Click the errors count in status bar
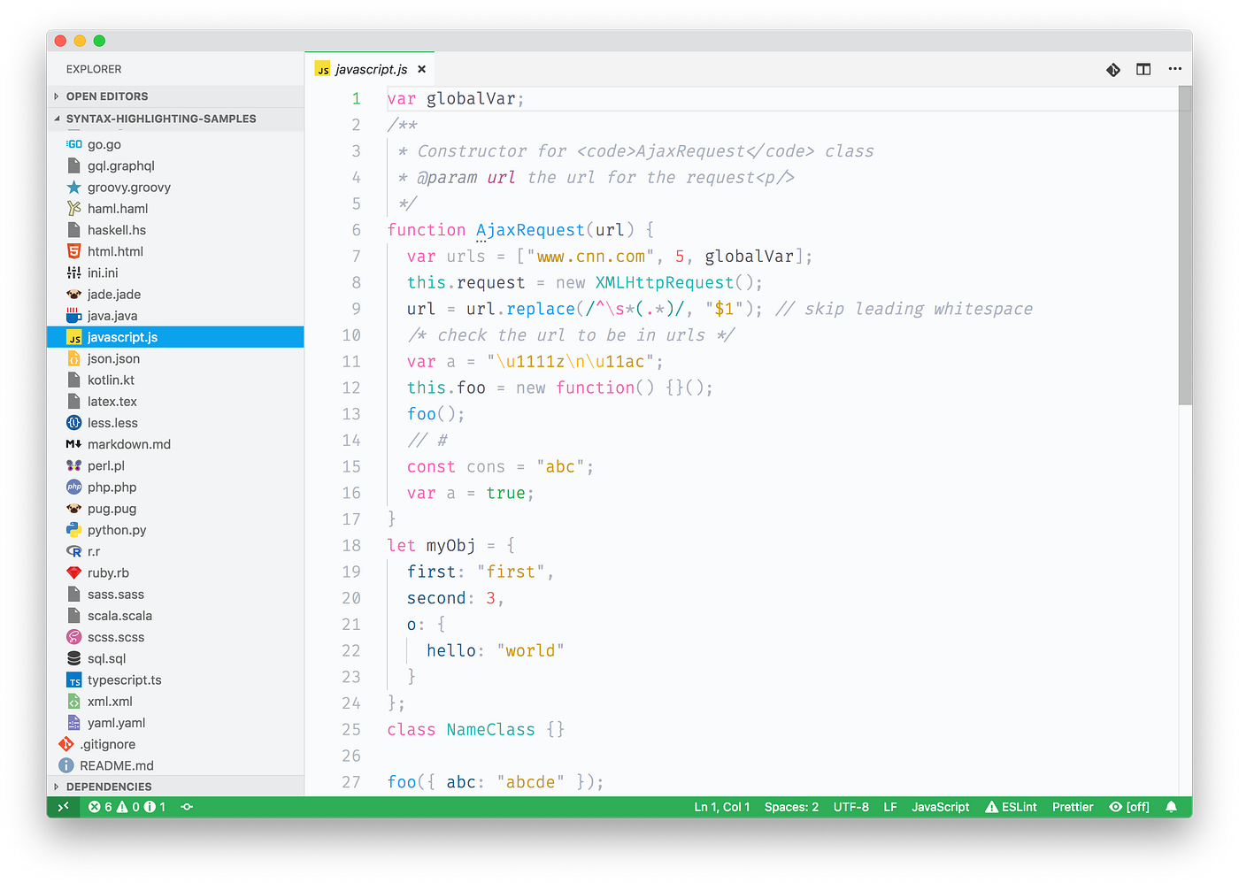The height and width of the screenshot is (883, 1239). tap(100, 806)
